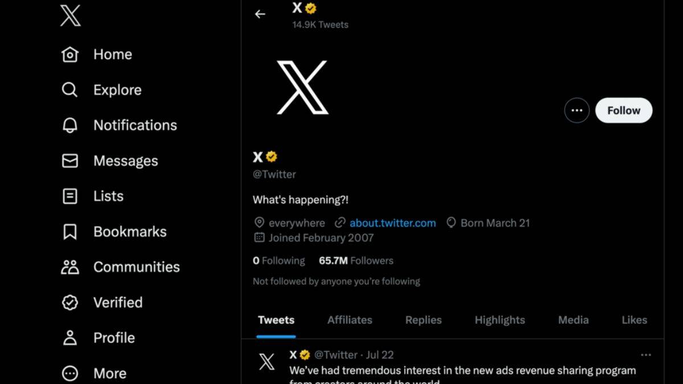Click the large X profile picture

302,87
